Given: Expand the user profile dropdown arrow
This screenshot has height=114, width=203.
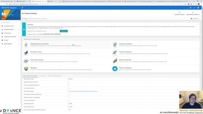Looking at the screenshot, I should pyautogui.click(x=18, y=19).
